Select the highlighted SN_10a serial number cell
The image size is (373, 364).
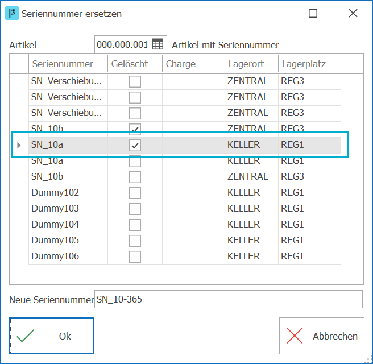pos(68,145)
